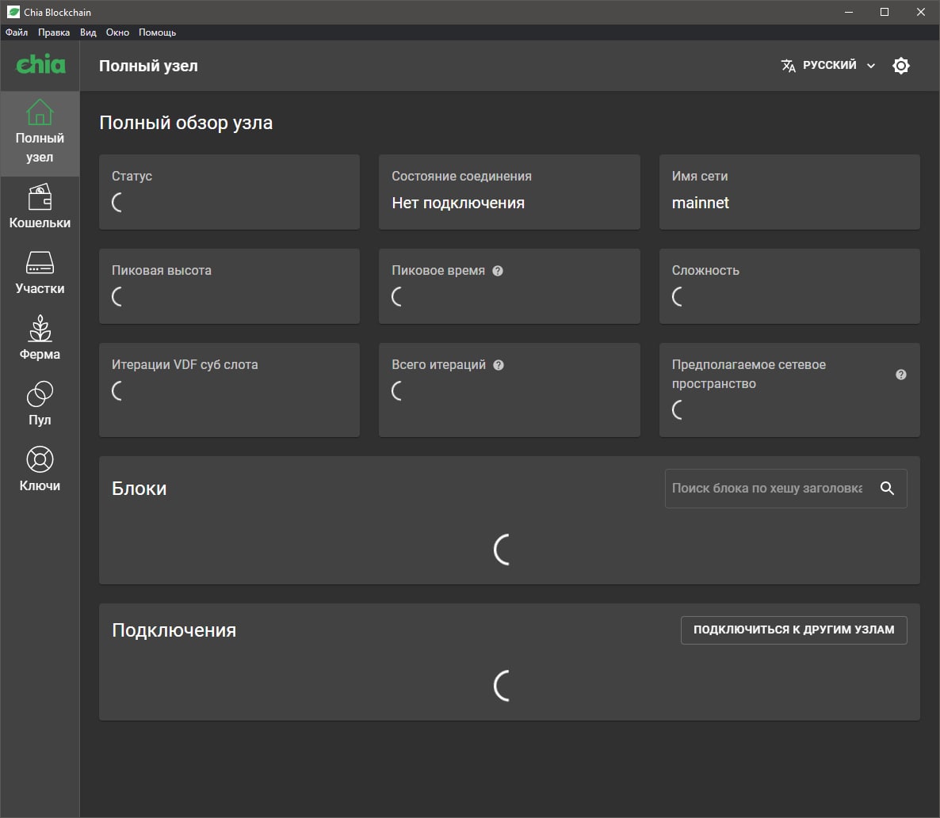940x818 pixels.
Task: Click the help icon beside Пиковое время
Action: click(498, 271)
